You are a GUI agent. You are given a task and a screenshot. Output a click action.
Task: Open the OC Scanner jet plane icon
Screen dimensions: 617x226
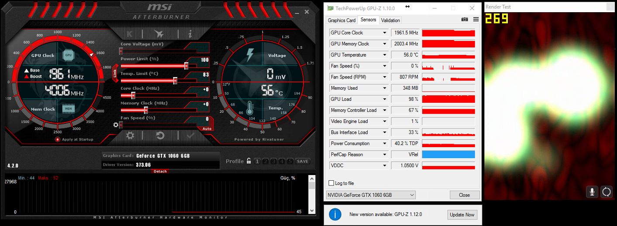click(159, 34)
